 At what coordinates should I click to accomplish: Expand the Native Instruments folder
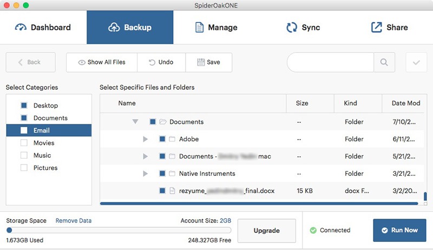[x=145, y=174]
